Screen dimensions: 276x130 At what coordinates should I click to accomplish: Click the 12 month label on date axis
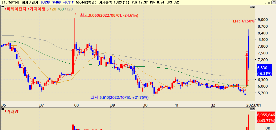213,105
